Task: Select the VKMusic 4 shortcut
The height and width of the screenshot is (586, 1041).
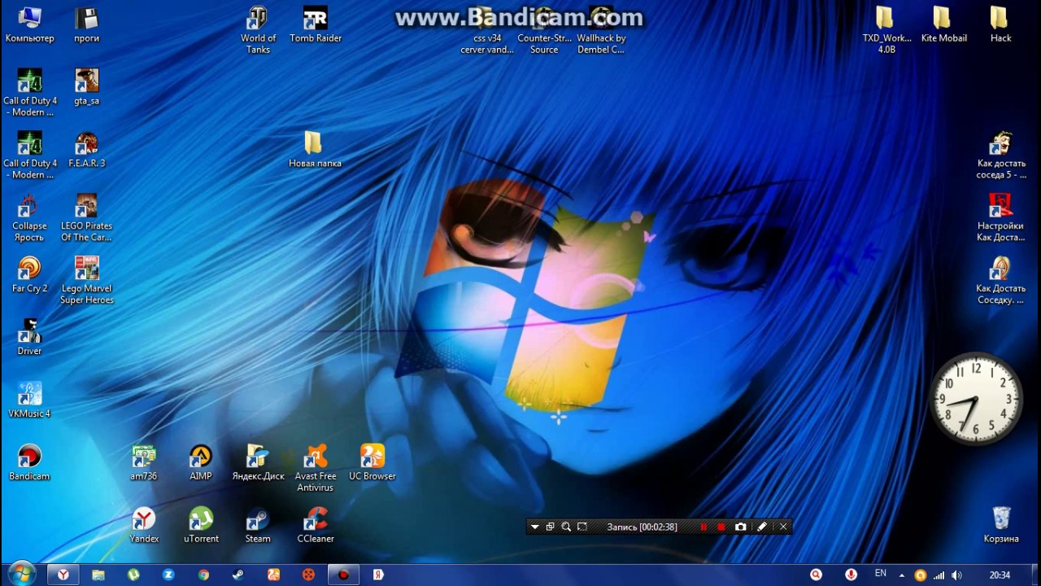Action: coord(29,400)
